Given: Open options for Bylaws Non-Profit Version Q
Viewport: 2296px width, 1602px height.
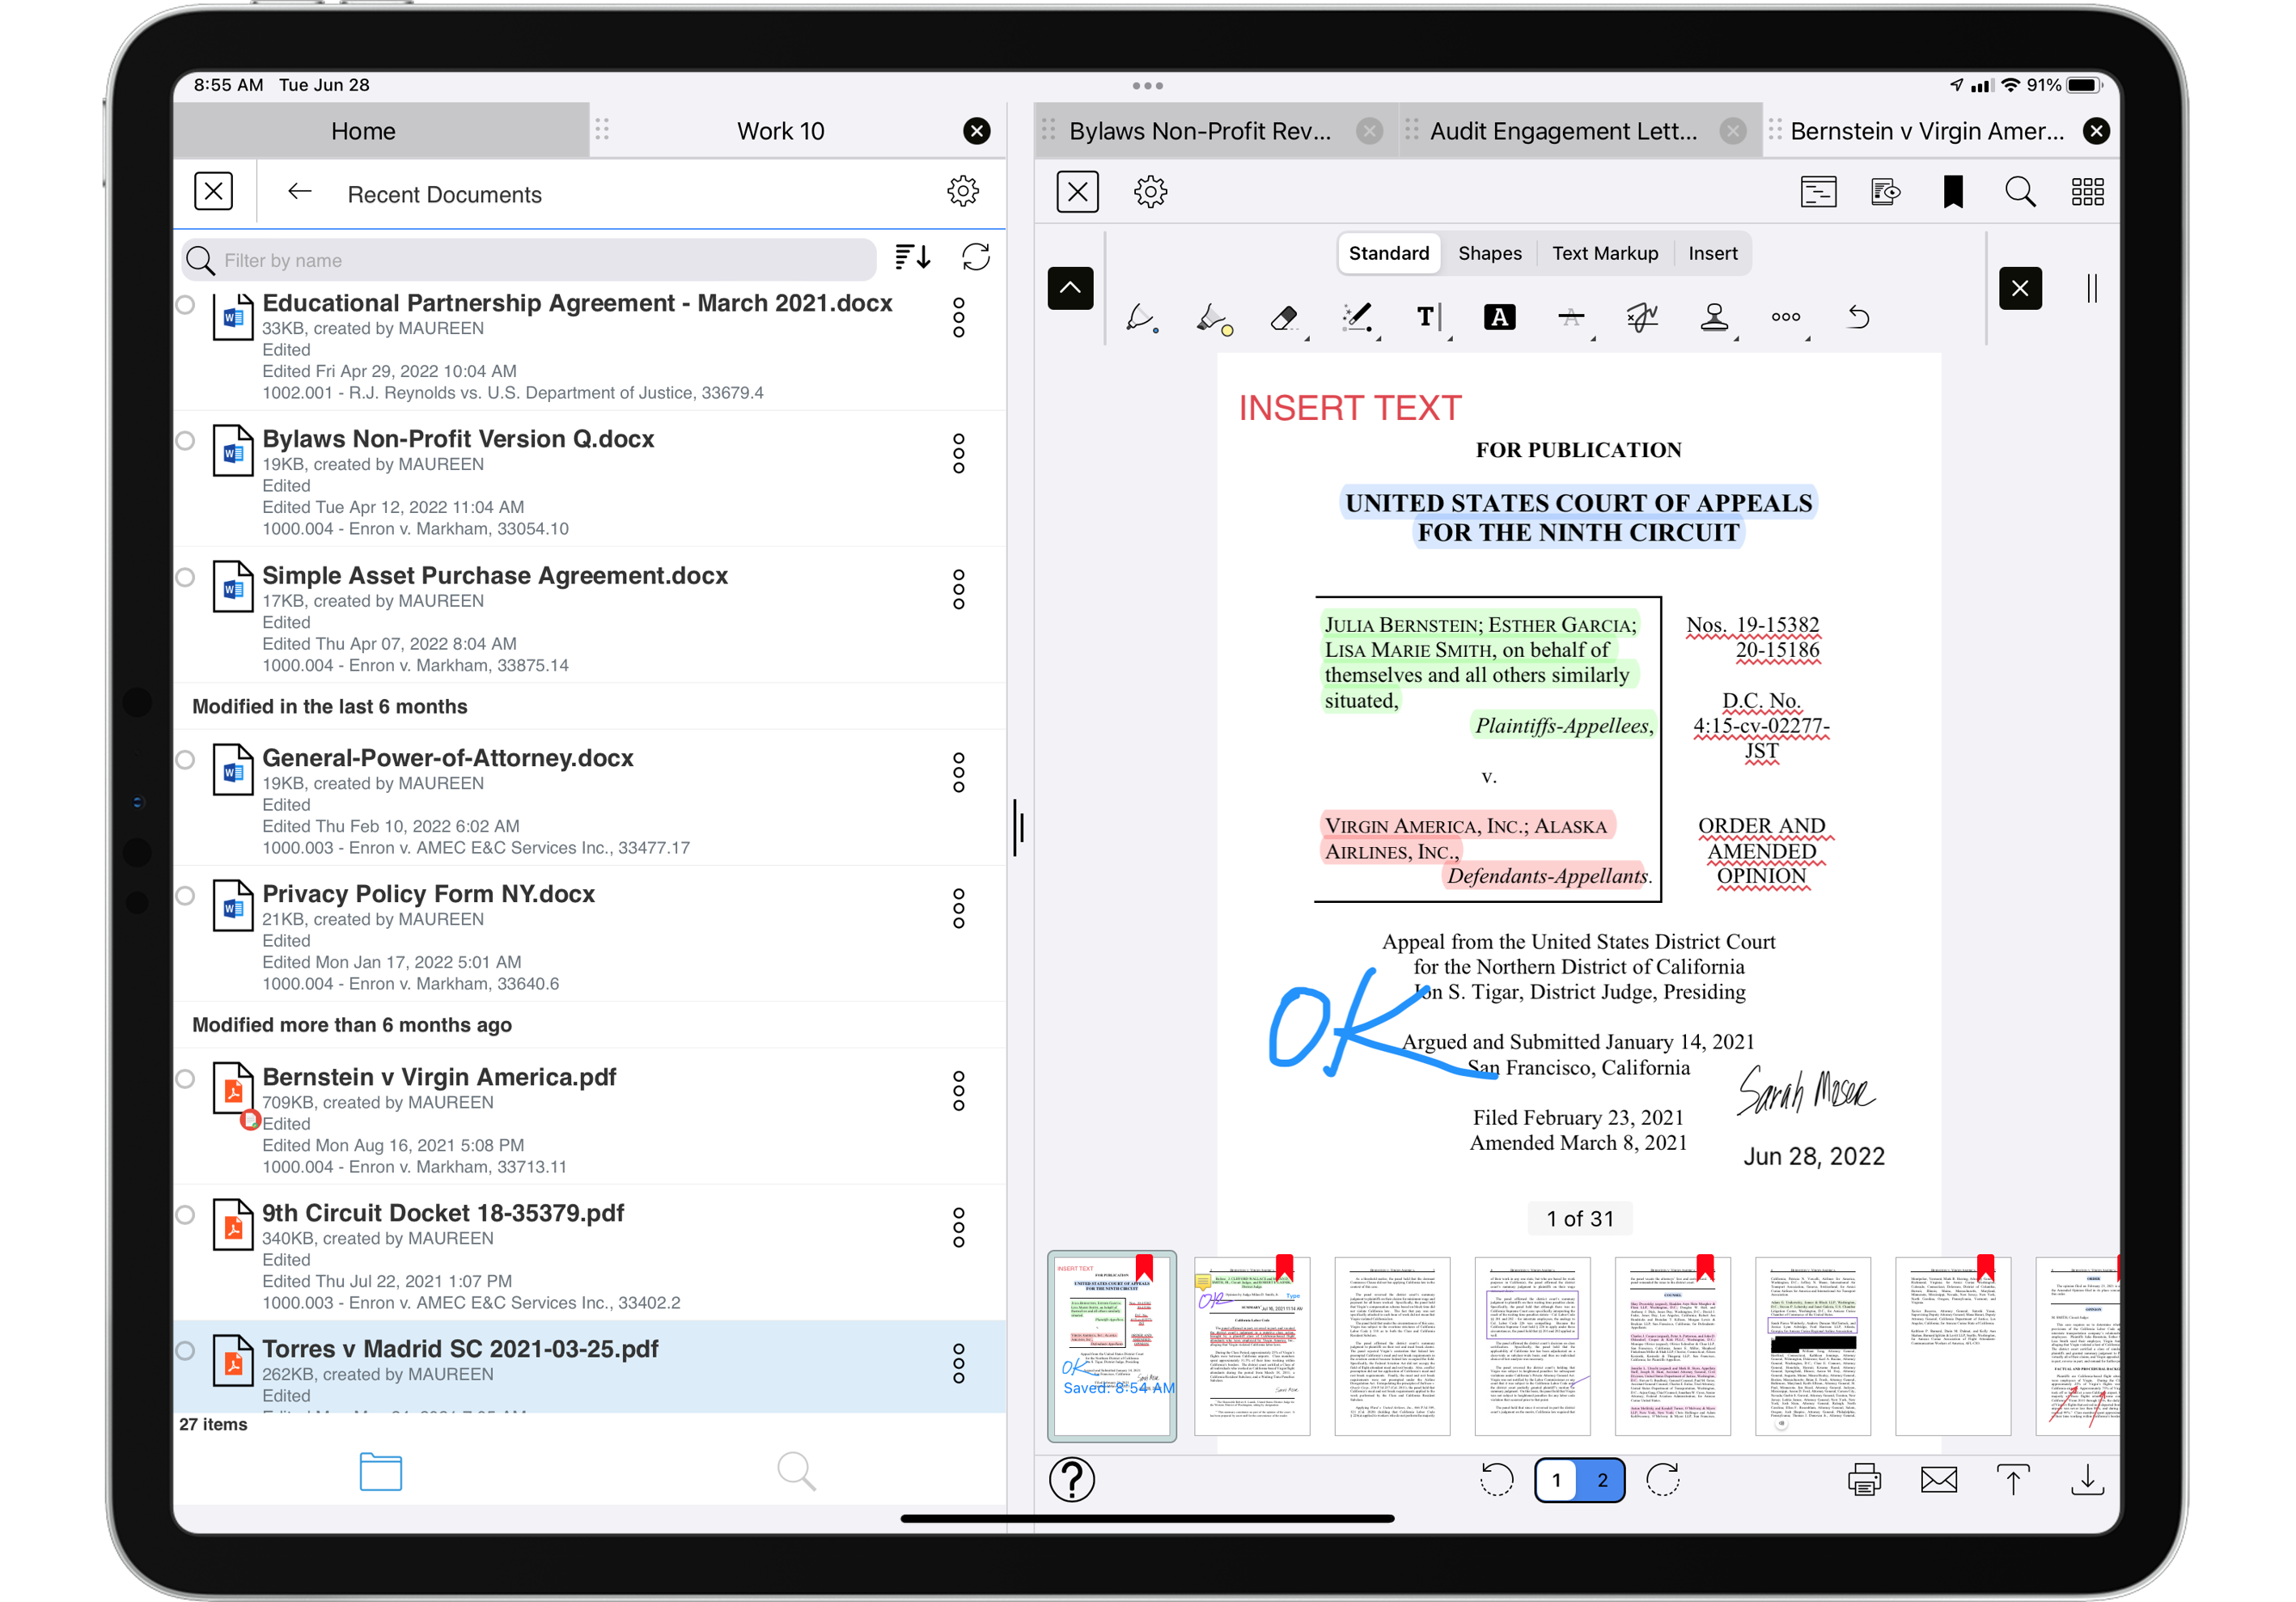Looking at the screenshot, I should click(959, 454).
